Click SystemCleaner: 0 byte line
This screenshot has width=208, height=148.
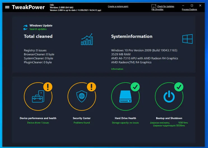click(38, 58)
